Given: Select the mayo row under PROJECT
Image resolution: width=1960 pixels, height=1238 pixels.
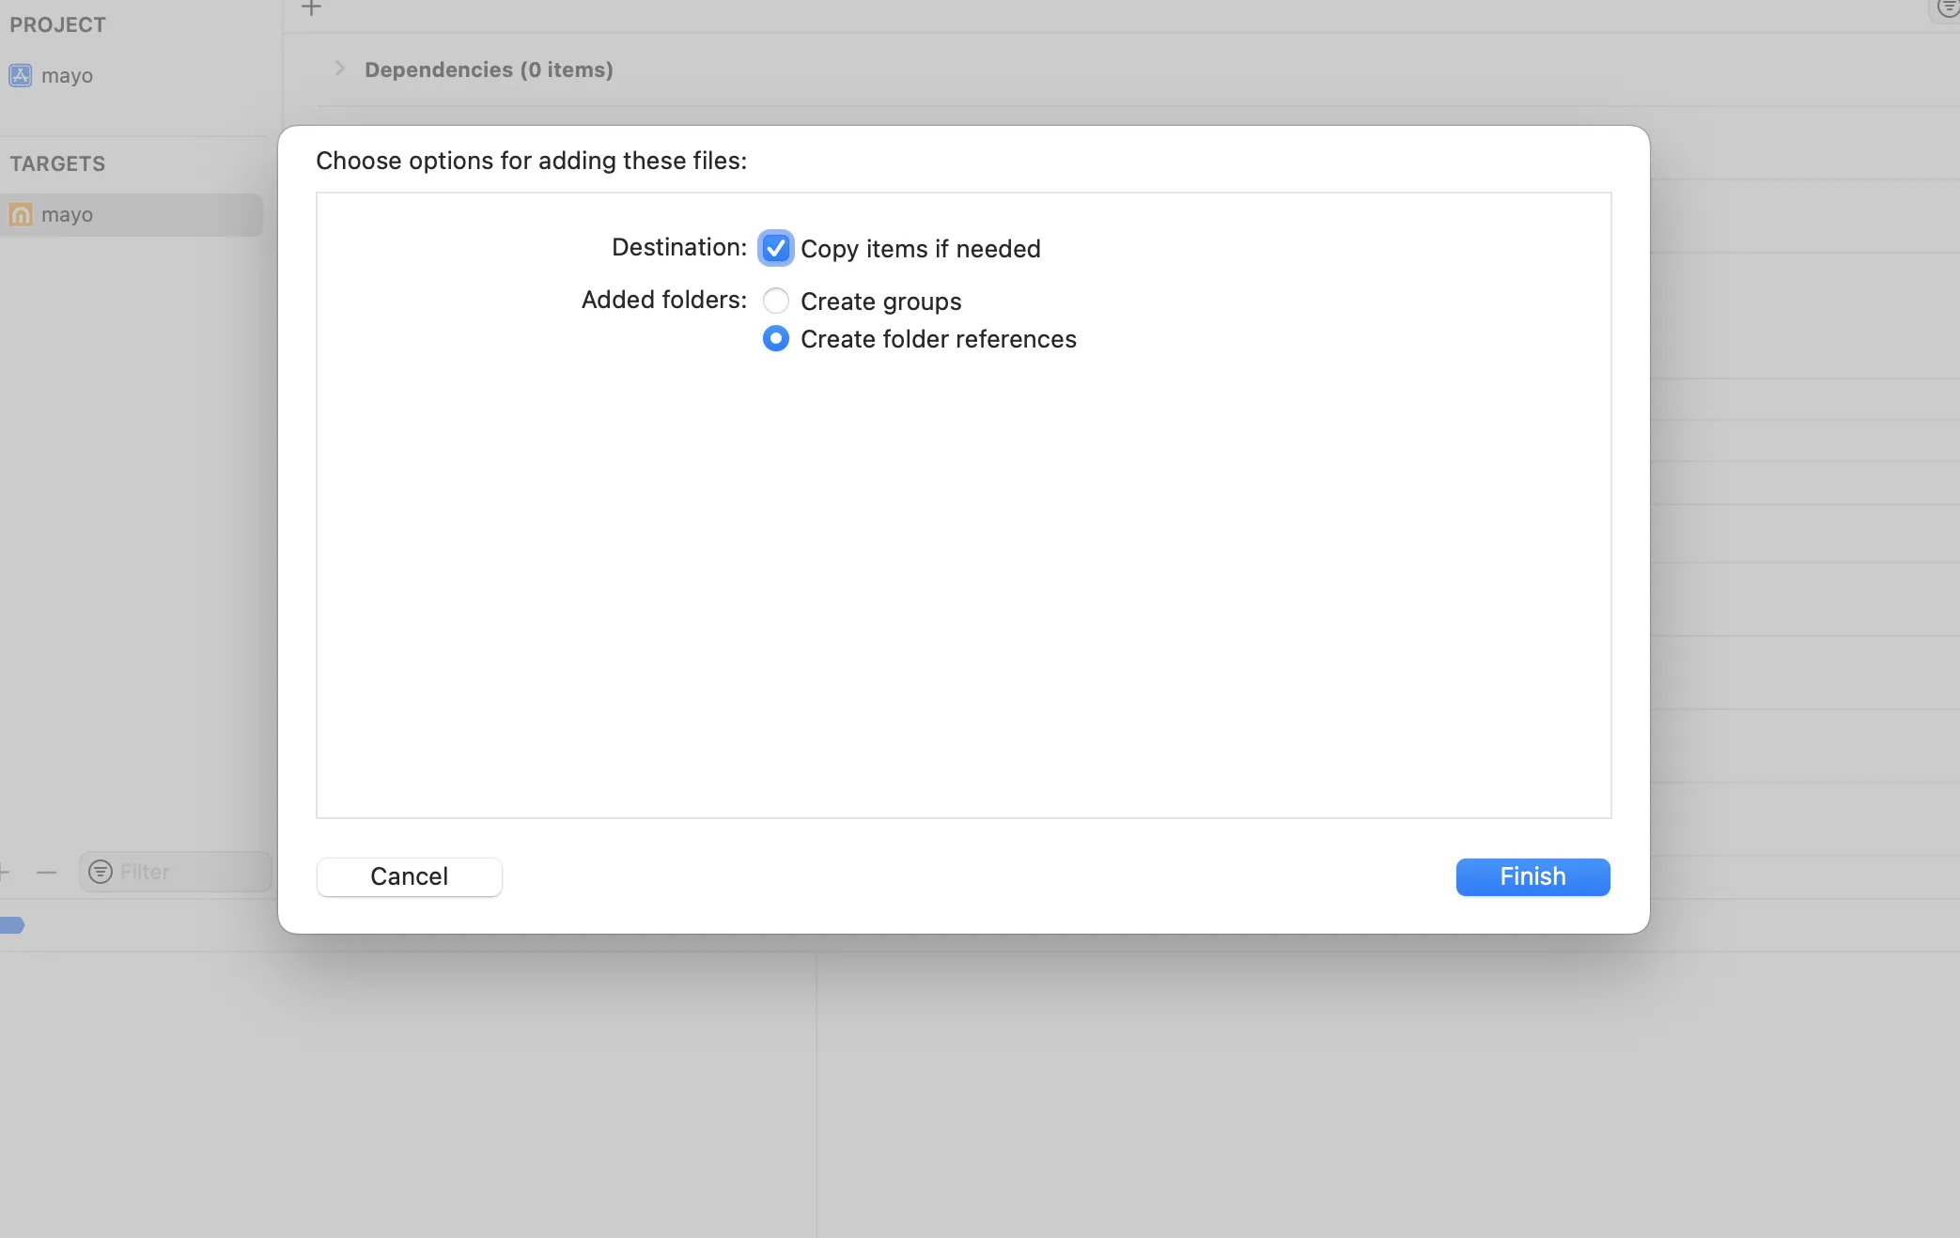Looking at the screenshot, I should [68, 75].
